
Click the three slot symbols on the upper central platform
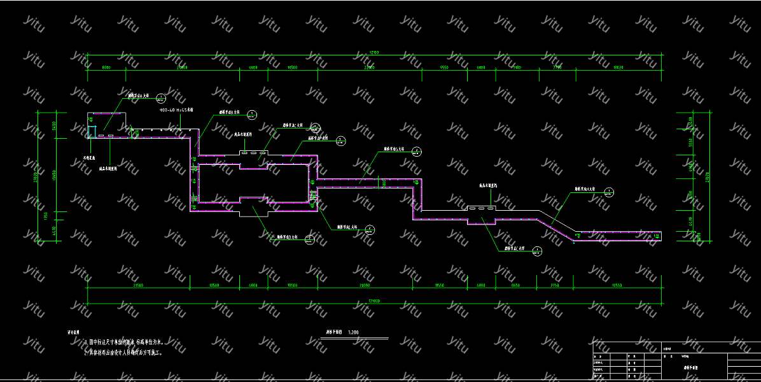pyautogui.click(x=253, y=153)
